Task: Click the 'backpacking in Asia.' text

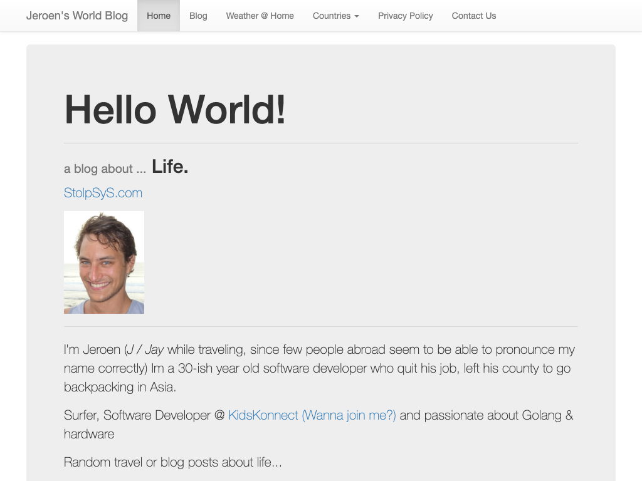Action: click(x=120, y=387)
